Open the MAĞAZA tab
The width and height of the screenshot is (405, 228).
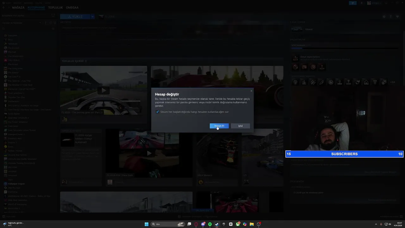[18, 7]
